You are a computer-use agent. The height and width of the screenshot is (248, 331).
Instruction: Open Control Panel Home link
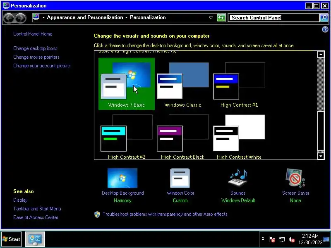pos(33,34)
